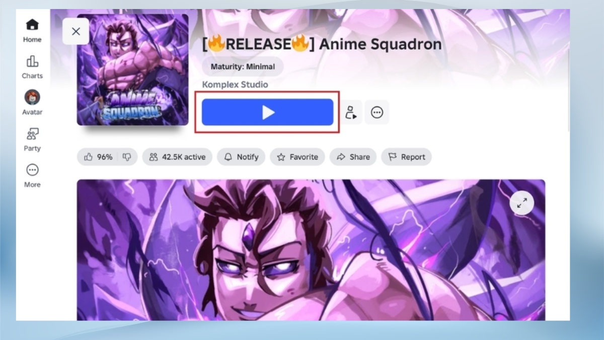
Task: Open Komplex Studio creator link
Action: click(x=235, y=85)
